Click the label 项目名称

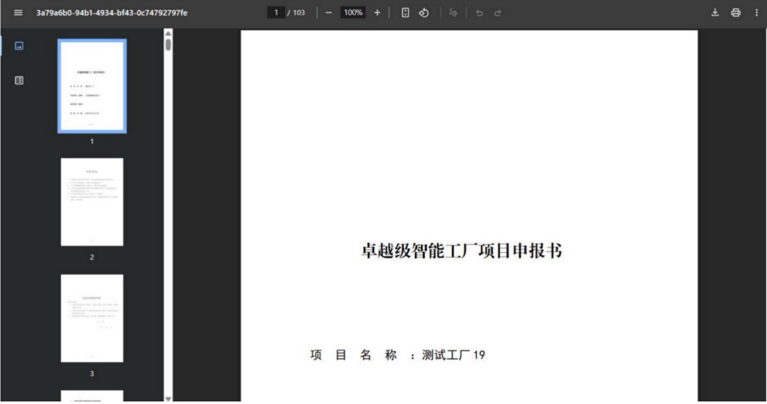pos(354,355)
